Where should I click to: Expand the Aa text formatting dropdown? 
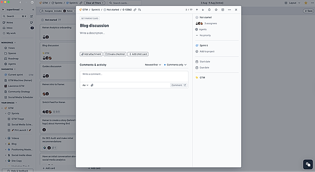(x=85, y=85)
